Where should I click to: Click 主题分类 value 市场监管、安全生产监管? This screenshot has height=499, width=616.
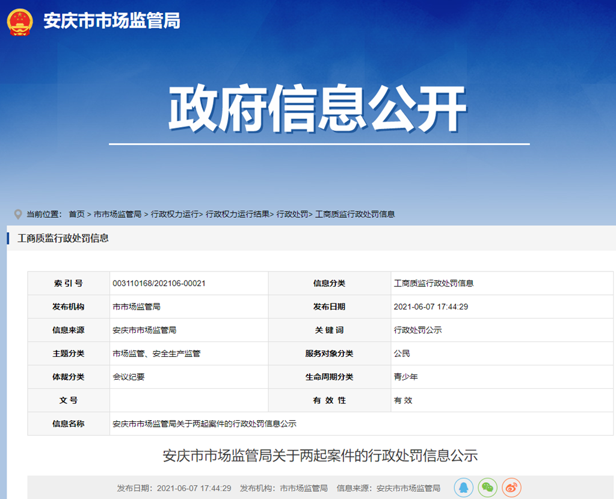pos(156,353)
